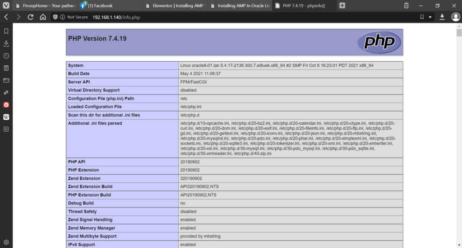The image size is (462, 248).
Task: Open the Bookmarks side panel
Action: tap(6, 31)
